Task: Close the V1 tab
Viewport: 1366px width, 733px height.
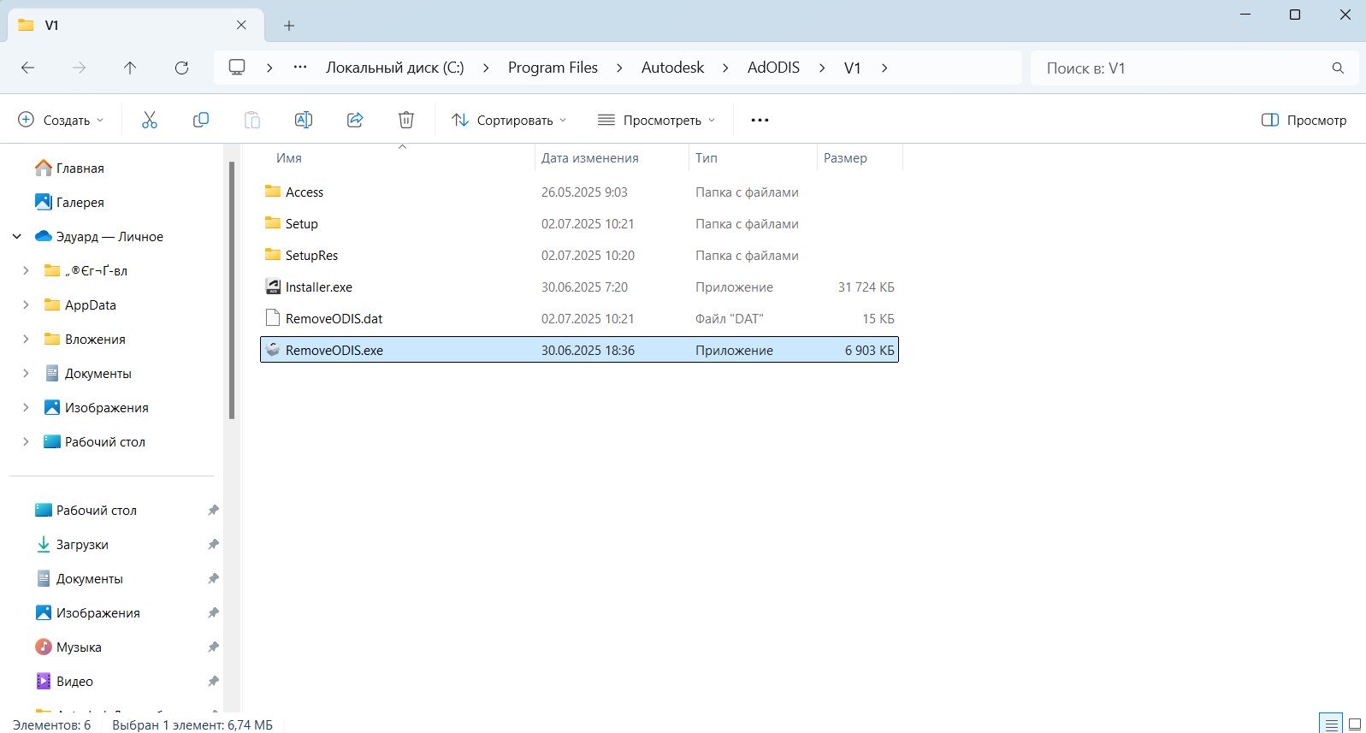Action: [x=241, y=25]
